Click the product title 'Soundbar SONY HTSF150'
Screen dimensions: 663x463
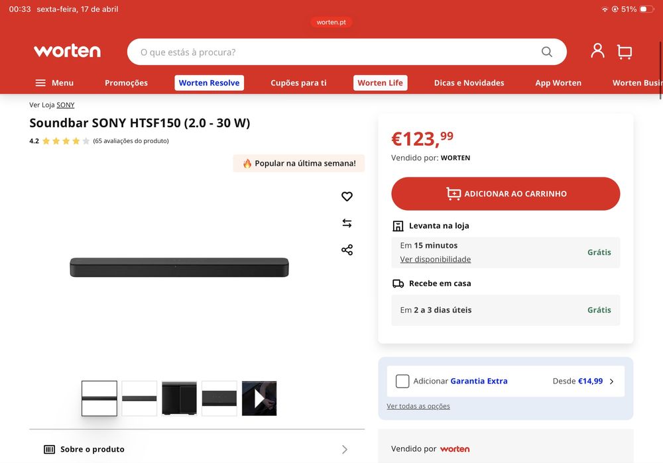tap(139, 123)
